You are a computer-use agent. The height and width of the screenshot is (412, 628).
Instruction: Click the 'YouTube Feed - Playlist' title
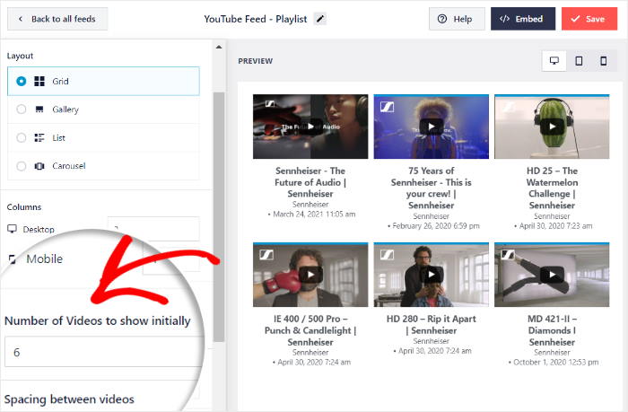[x=256, y=19]
